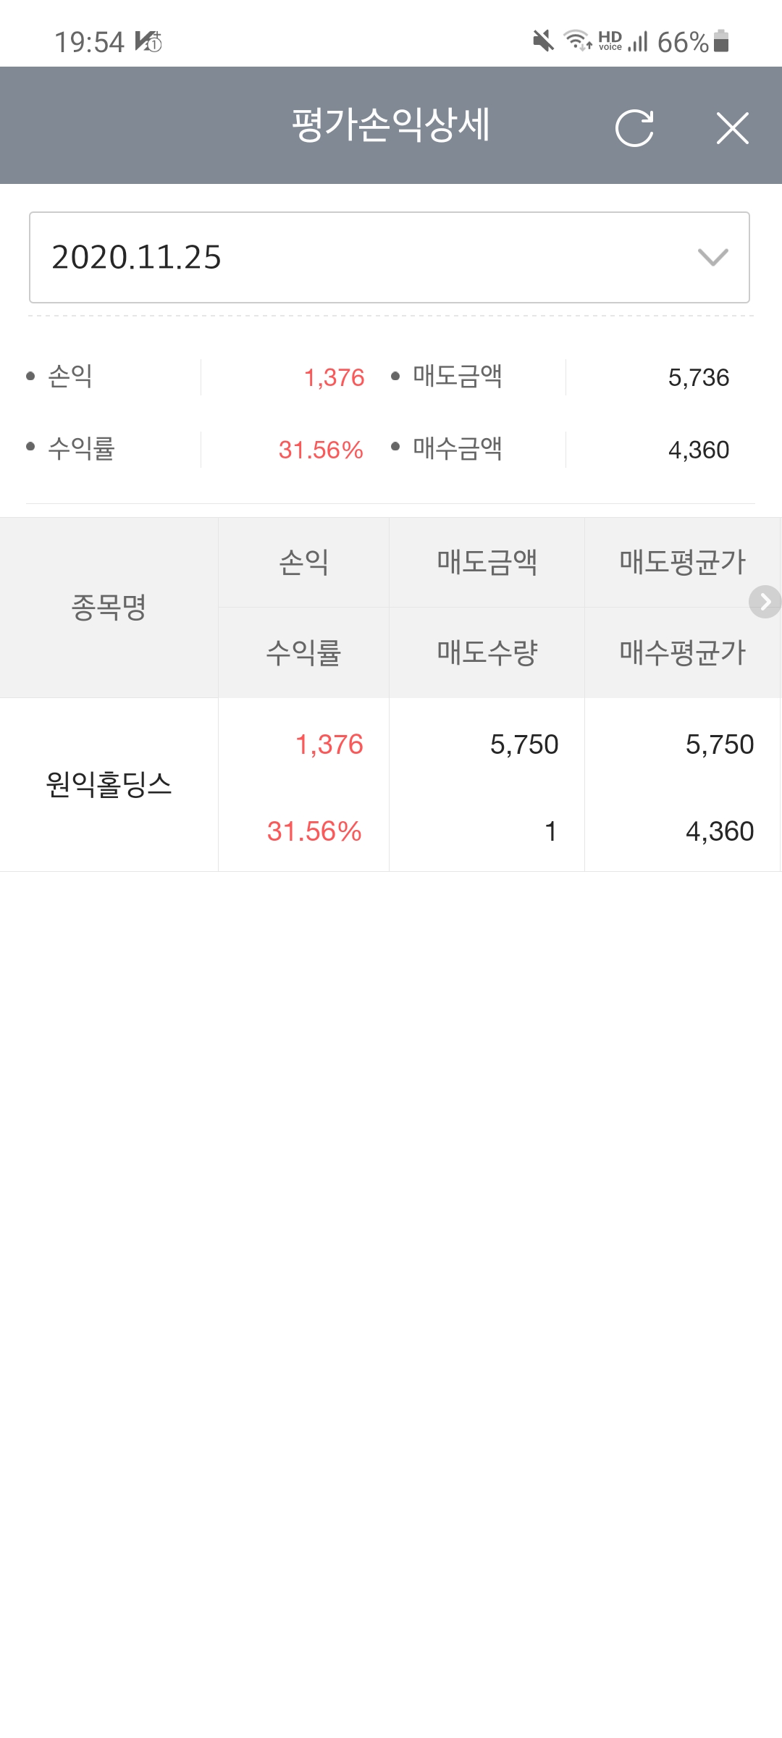Screen dimensions: 782x1738
Task: Tap the Wi-Fi status bar icon
Action: click(577, 41)
